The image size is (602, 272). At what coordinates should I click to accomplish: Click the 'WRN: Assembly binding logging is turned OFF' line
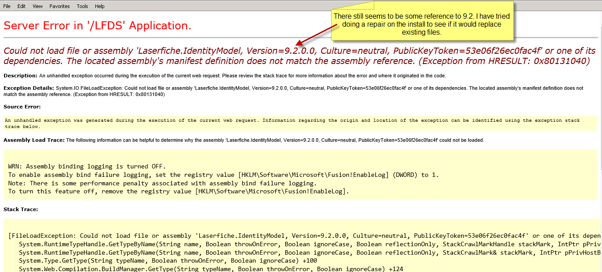tap(87, 167)
